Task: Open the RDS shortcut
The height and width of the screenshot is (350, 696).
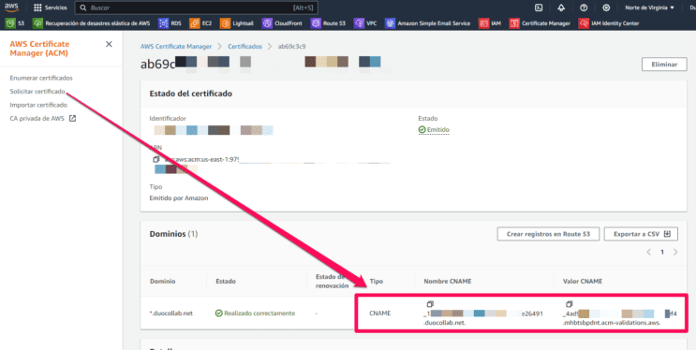Action: pos(170,23)
